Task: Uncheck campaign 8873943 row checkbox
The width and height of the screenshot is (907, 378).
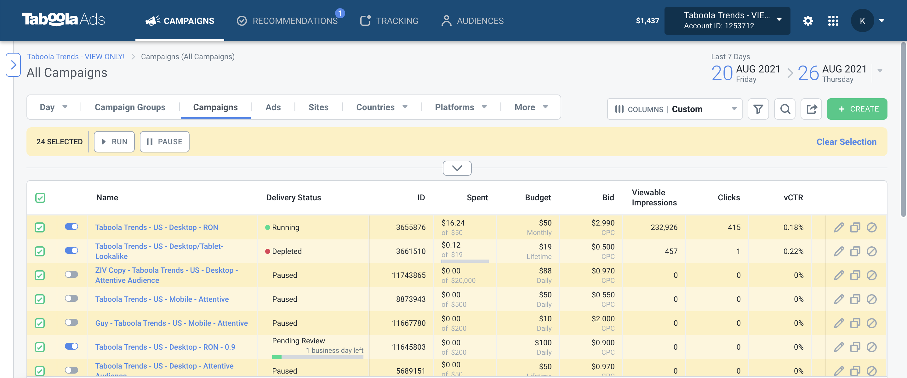Action: pyautogui.click(x=40, y=299)
